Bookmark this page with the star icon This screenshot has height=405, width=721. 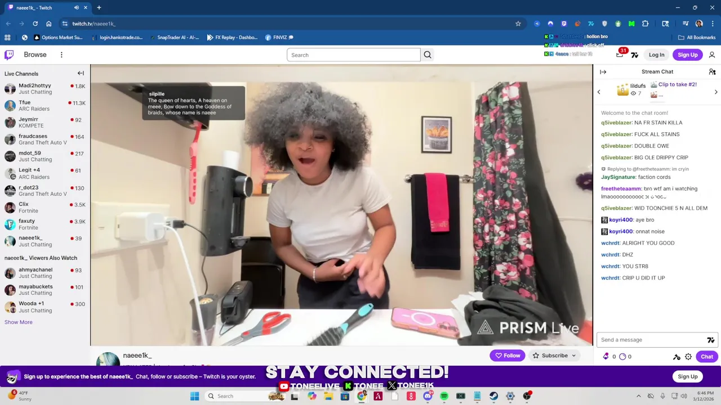point(518,24)
